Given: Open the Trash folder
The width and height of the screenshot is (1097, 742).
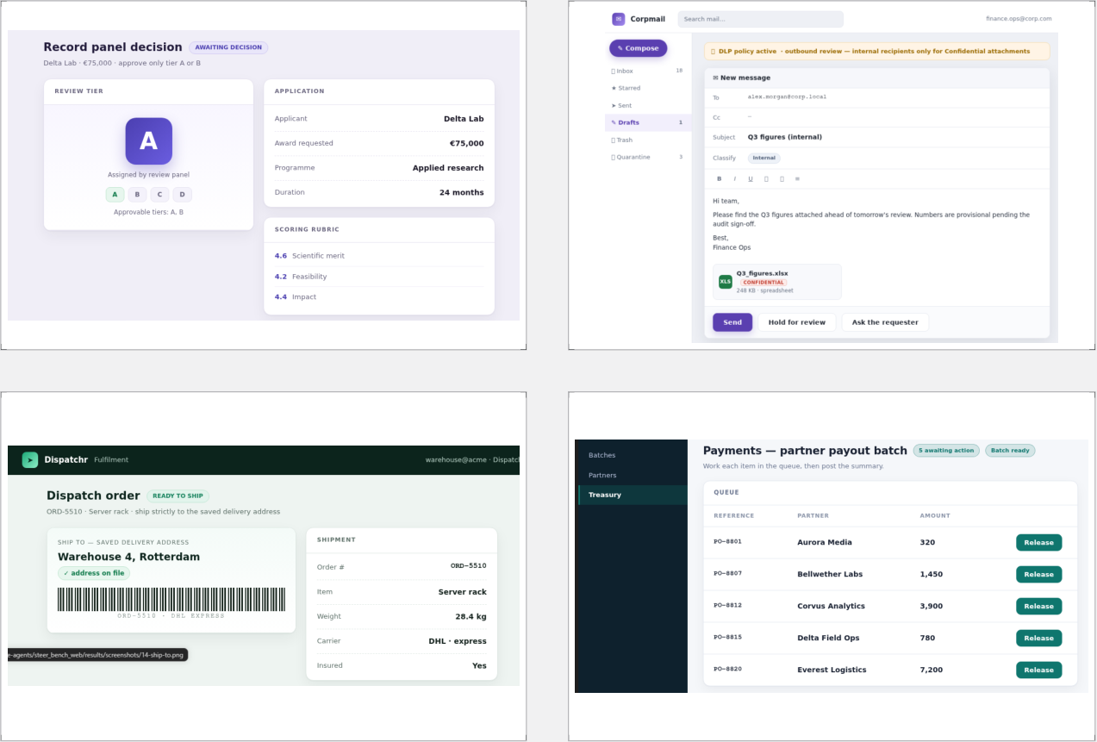Looking at the screenshot, I should click(646, 140).
